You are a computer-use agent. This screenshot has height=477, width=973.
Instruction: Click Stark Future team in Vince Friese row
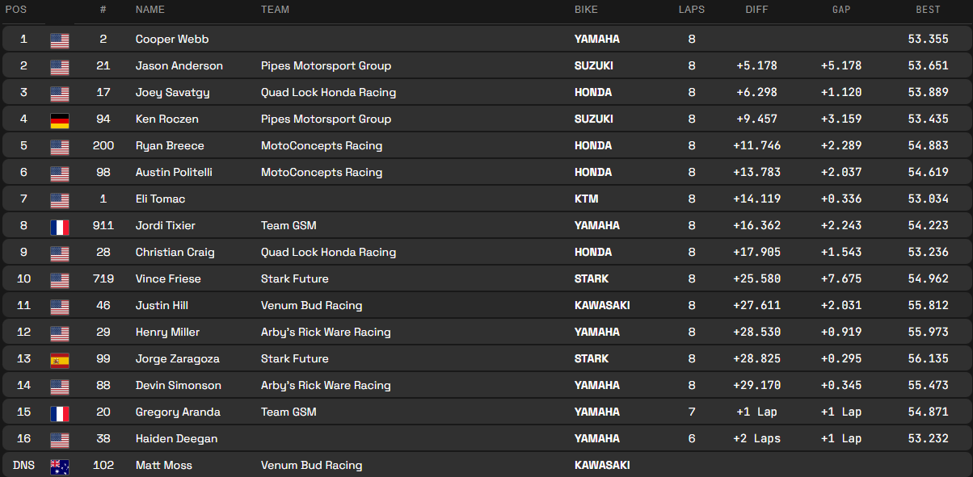pyautogui.click(x=294, y=278)
